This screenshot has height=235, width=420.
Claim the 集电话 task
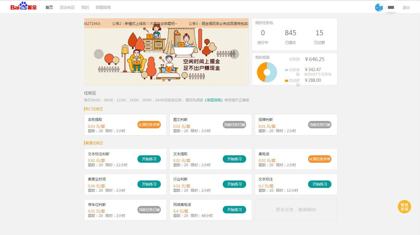(x=320, y=159)
